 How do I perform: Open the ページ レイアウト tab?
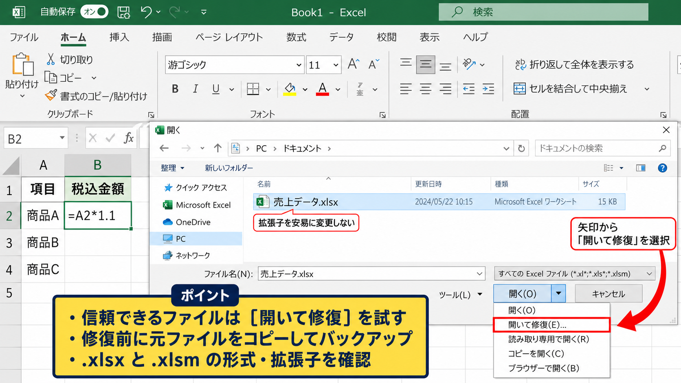(x=229, y=37)
